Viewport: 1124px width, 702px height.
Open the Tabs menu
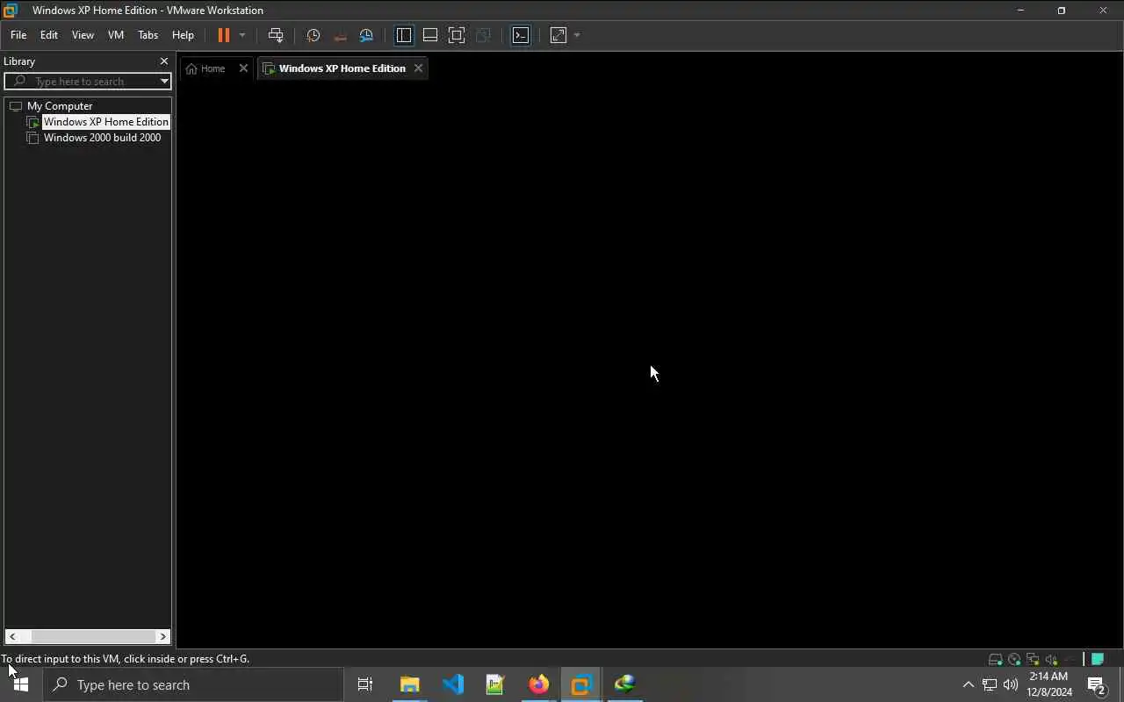coord(148,35)
